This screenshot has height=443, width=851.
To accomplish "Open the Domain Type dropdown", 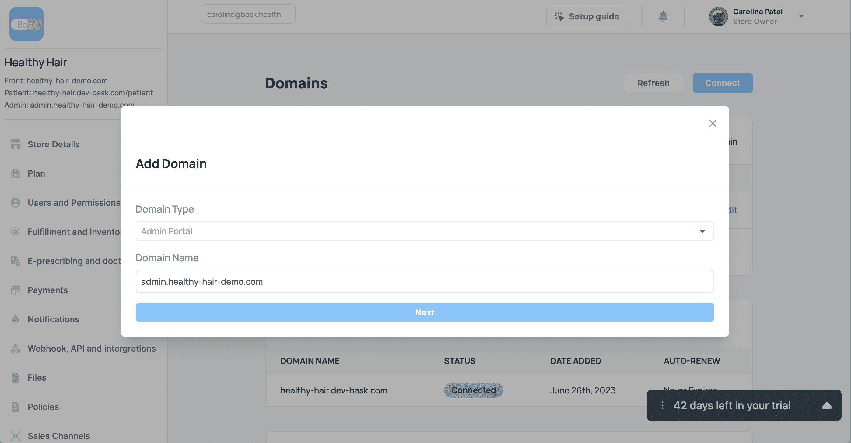I will point(425,231).
